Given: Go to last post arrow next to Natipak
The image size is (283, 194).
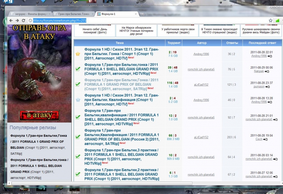Looking at the screenshot, I should click(267, 71).
